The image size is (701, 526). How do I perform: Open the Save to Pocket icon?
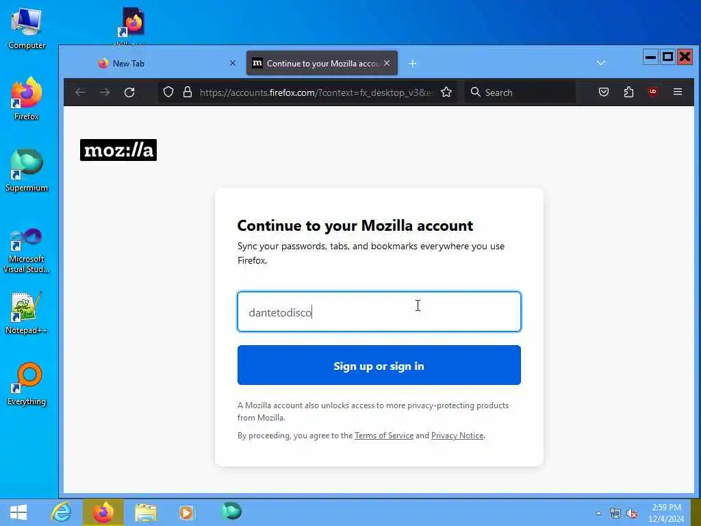[x=604, y=92]
